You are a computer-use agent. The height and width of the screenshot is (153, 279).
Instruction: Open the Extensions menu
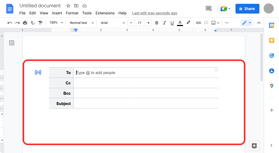(x=105, y=13)
